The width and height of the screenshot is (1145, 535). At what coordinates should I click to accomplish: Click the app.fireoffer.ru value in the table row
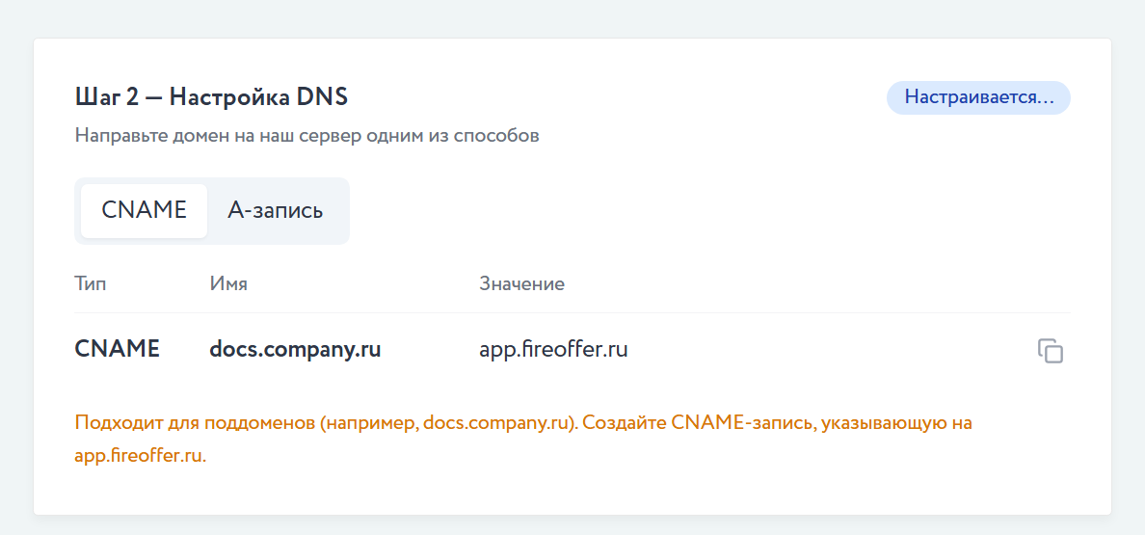point(553,349)
